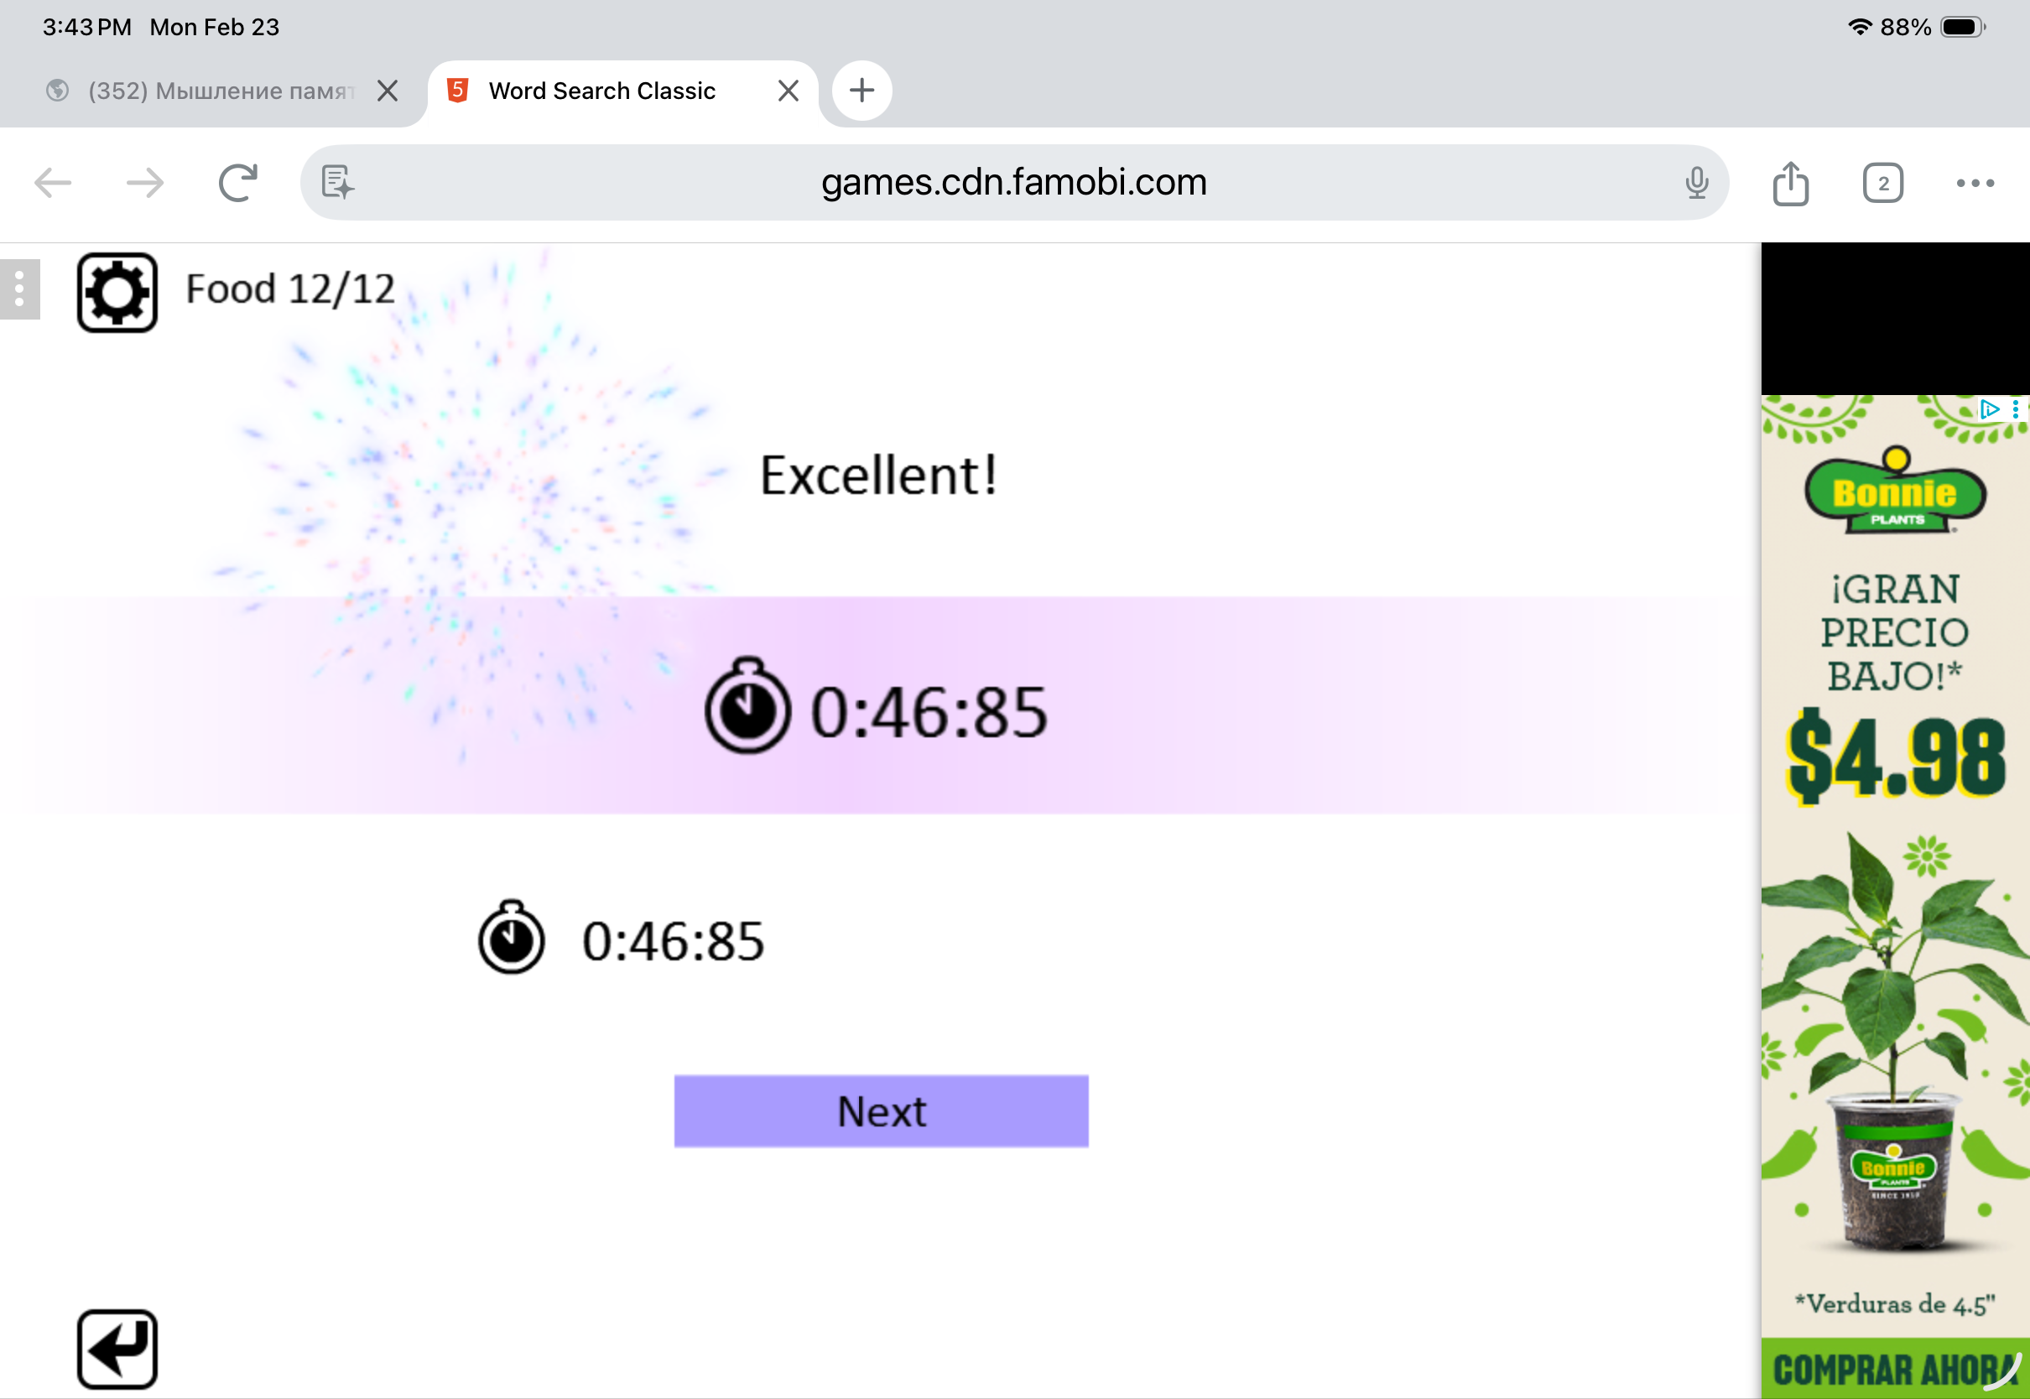Open the AdChoices info icon on ad
This screenshot has height=1399, width=2030.
(x=1990, y=409)
